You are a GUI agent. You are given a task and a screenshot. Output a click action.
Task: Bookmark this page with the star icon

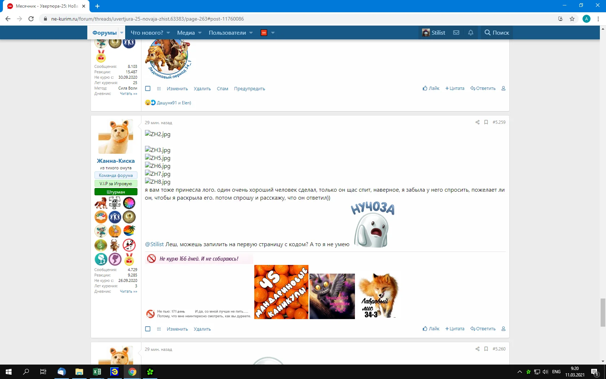[x=572, y=19]
